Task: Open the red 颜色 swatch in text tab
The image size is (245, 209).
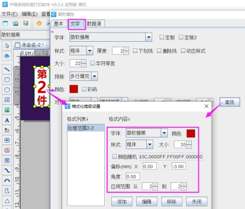Action: point(74,89)
